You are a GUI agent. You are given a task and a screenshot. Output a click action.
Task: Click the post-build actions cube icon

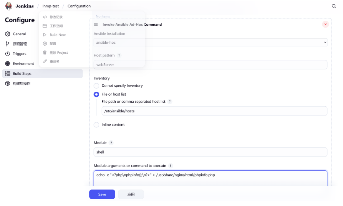click(x=8, y=84)
